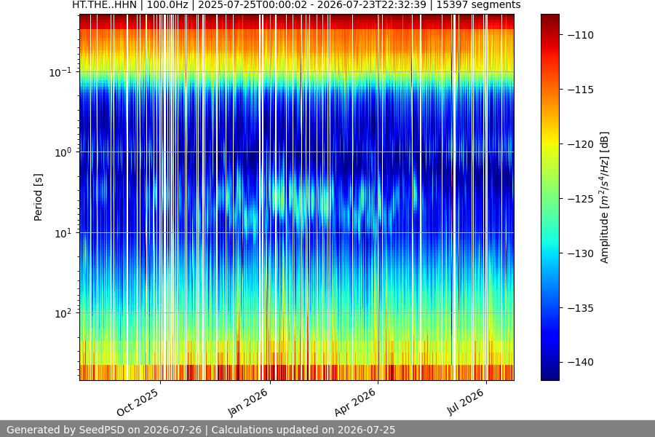
Task: Click the −140 colorbar tick label
Action: pyautogui.click(x=580, y=362)
